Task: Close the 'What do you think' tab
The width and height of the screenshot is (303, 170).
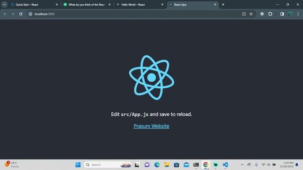Action: tap(109, 5)
